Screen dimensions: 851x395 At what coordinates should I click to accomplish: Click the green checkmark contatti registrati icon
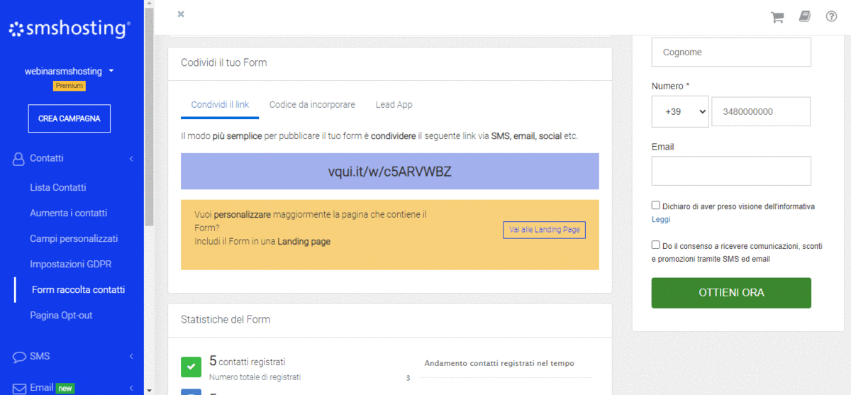[191, 367]
